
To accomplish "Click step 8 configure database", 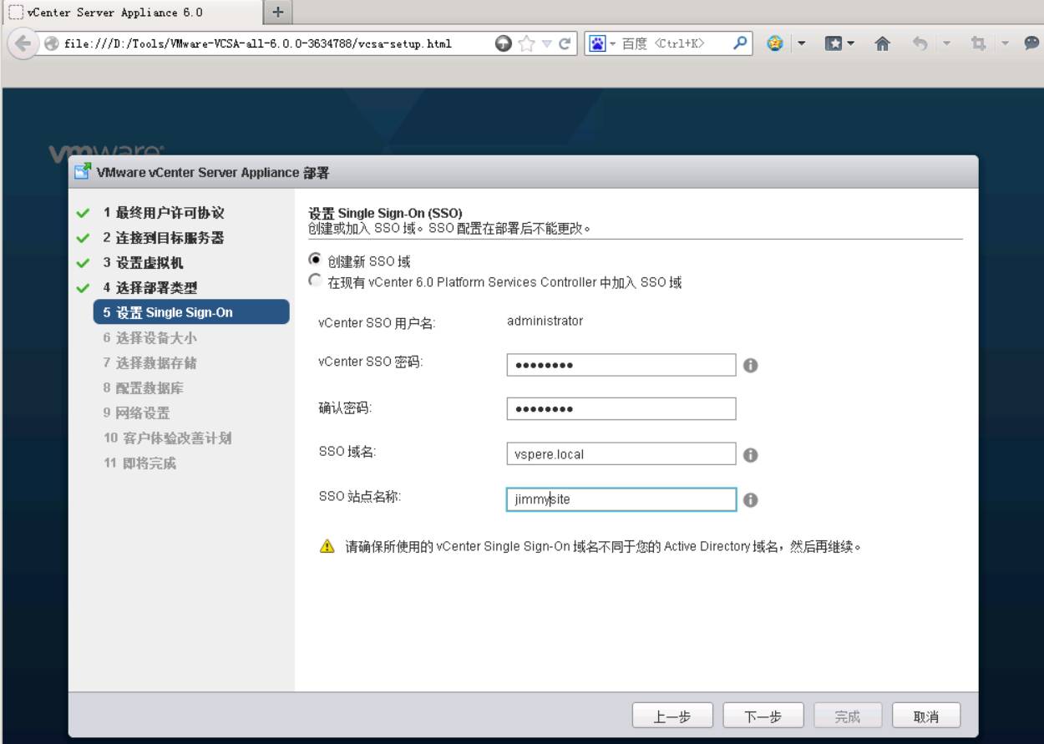I will (144, 388).
